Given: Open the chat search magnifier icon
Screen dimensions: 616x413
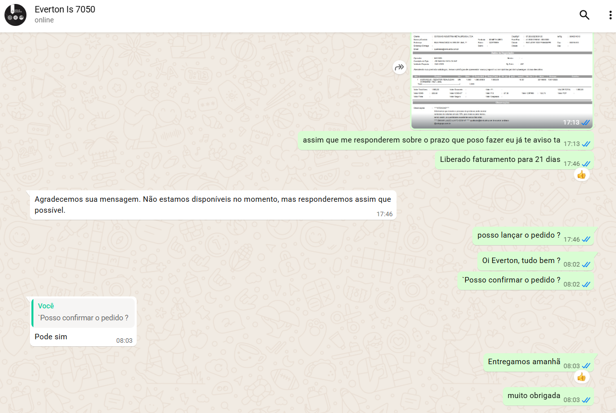Looking at the screenshot, I should coord(584,15).
